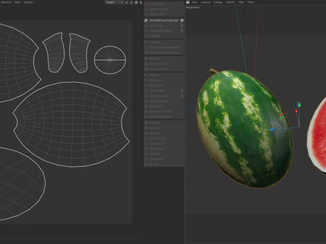This screenshot has width=326, height=244.
Task: Select the large center oval UV island
Action: point(71,124)
